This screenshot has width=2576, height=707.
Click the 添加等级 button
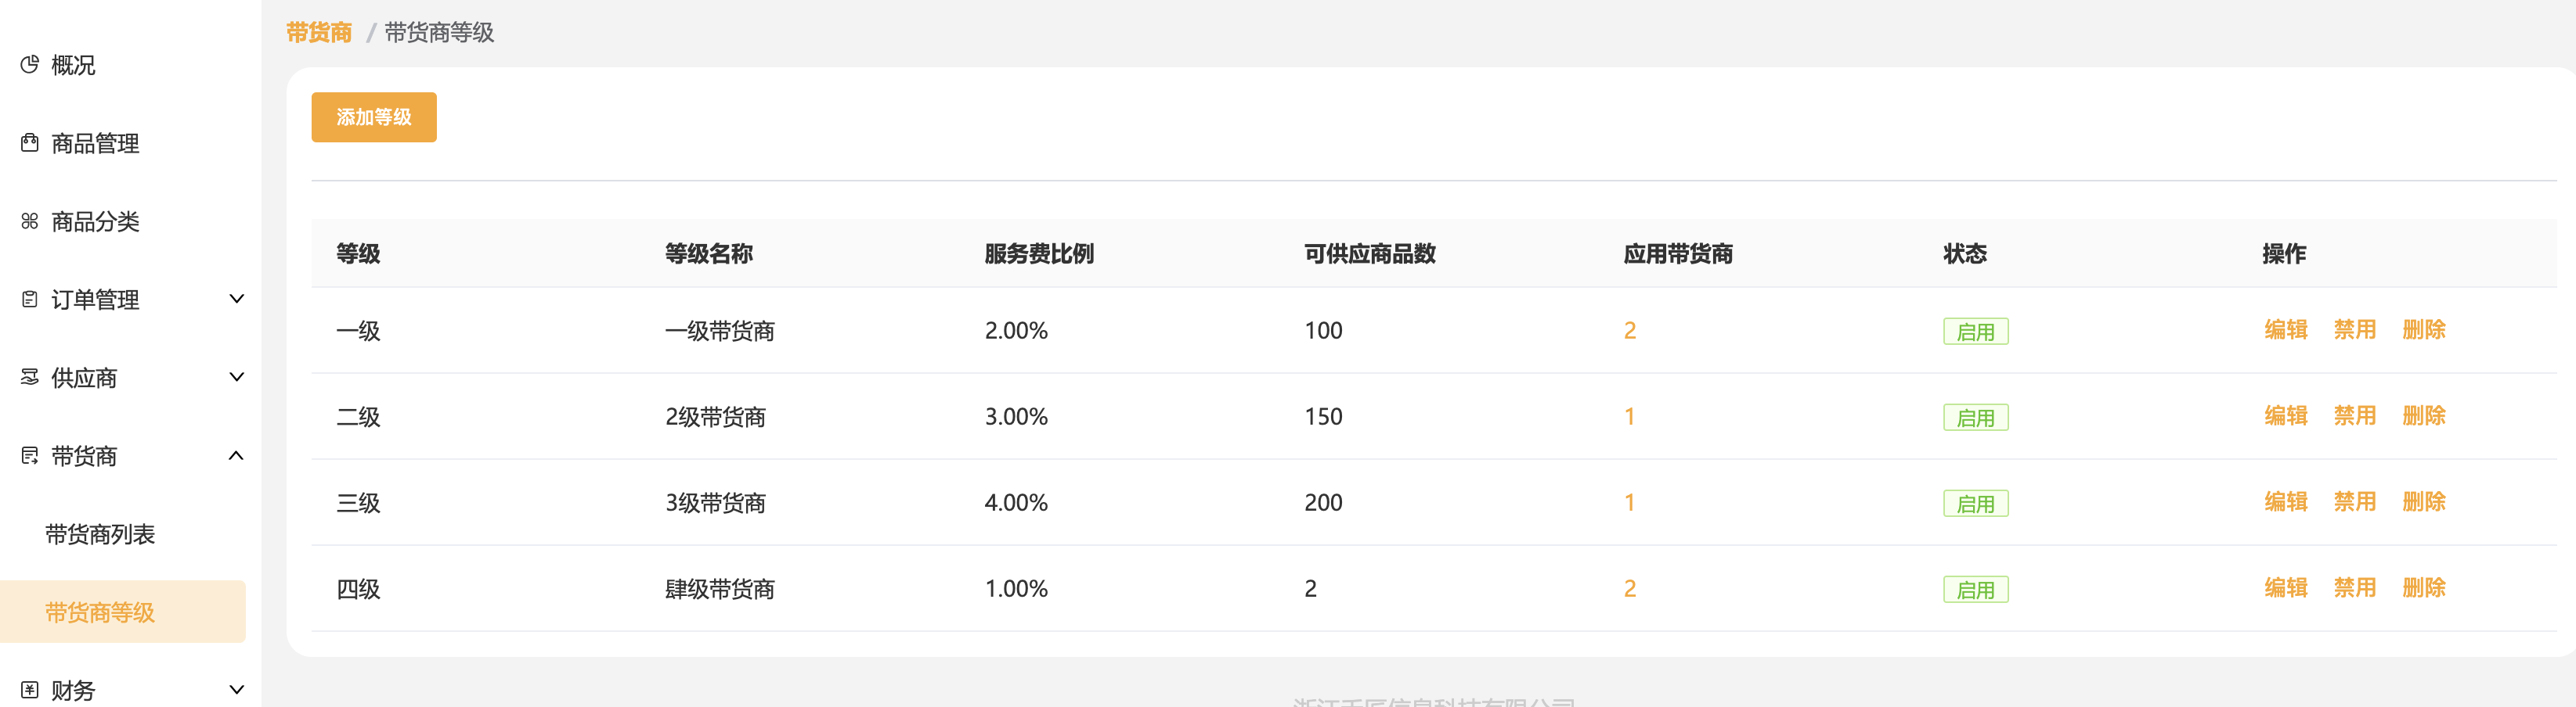click(x=373, y=117)
